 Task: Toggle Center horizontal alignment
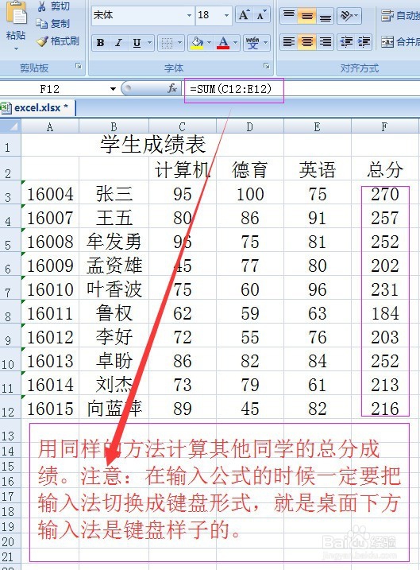pos(307,42)
